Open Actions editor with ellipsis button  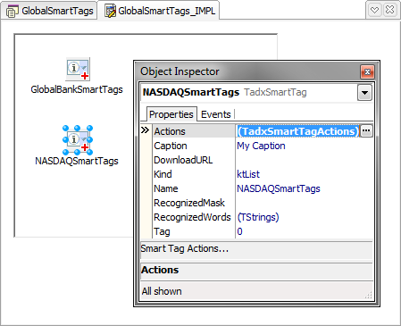point(366,131)
